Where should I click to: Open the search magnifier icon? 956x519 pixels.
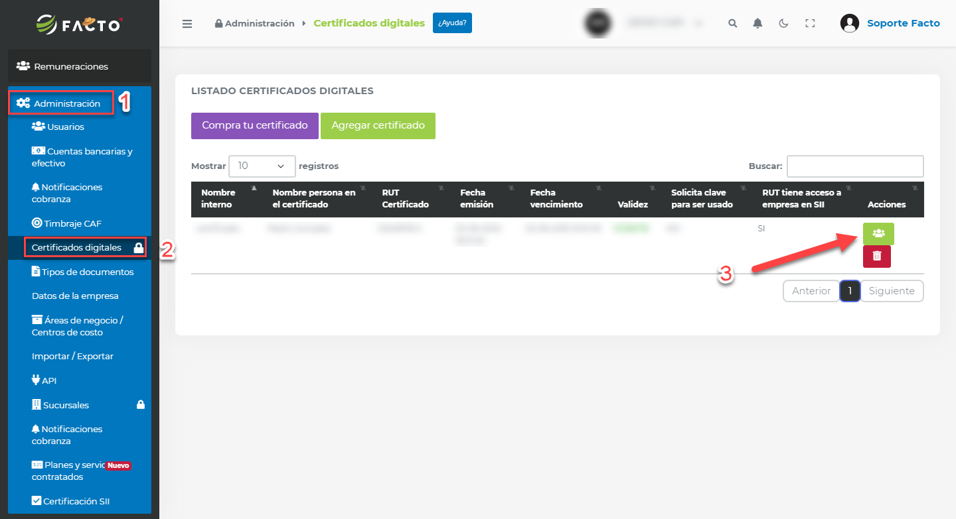tap(732, 23)
